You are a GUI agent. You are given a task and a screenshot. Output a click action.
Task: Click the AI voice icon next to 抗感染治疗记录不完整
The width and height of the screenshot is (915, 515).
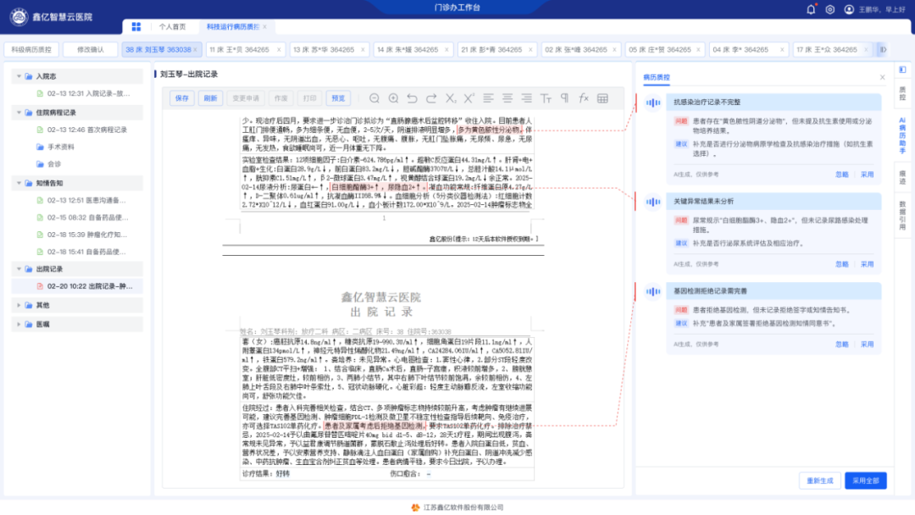tap(653, 102)
